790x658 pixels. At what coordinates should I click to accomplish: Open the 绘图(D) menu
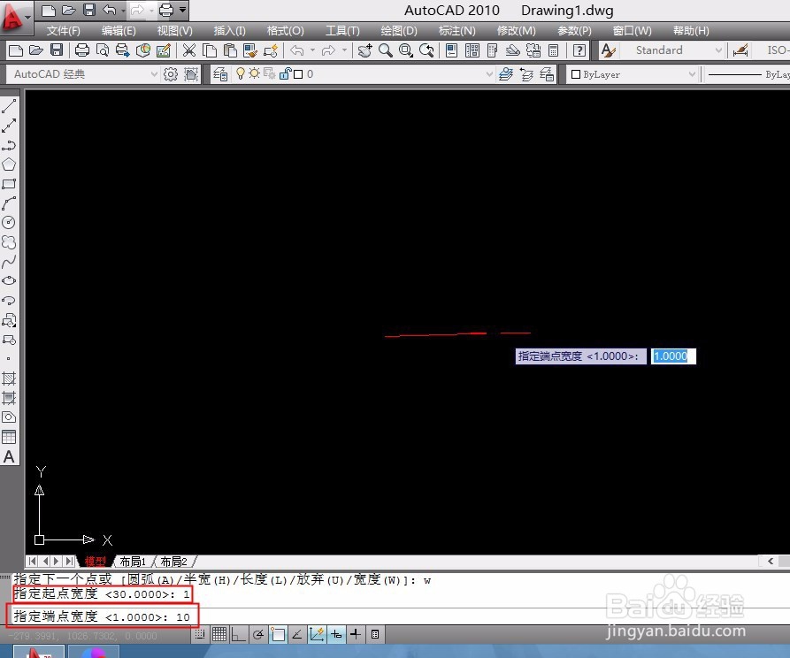(399, 31)
